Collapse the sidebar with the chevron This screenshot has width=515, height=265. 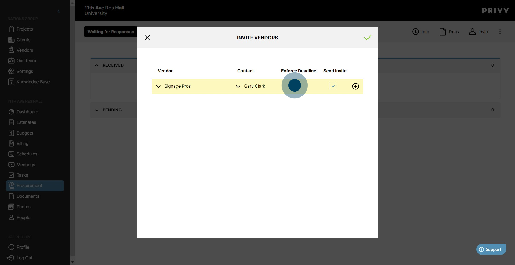[58, 11]
